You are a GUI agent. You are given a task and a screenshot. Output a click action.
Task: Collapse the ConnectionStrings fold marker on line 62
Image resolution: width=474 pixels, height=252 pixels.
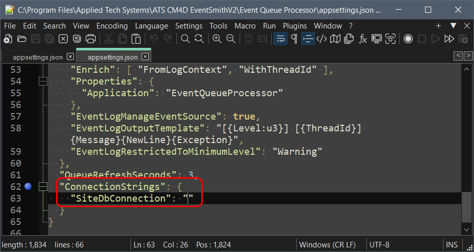point(43,187)
